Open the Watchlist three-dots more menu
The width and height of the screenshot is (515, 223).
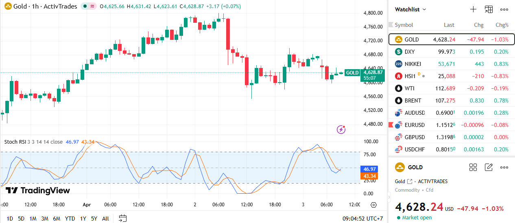(504, 9)
